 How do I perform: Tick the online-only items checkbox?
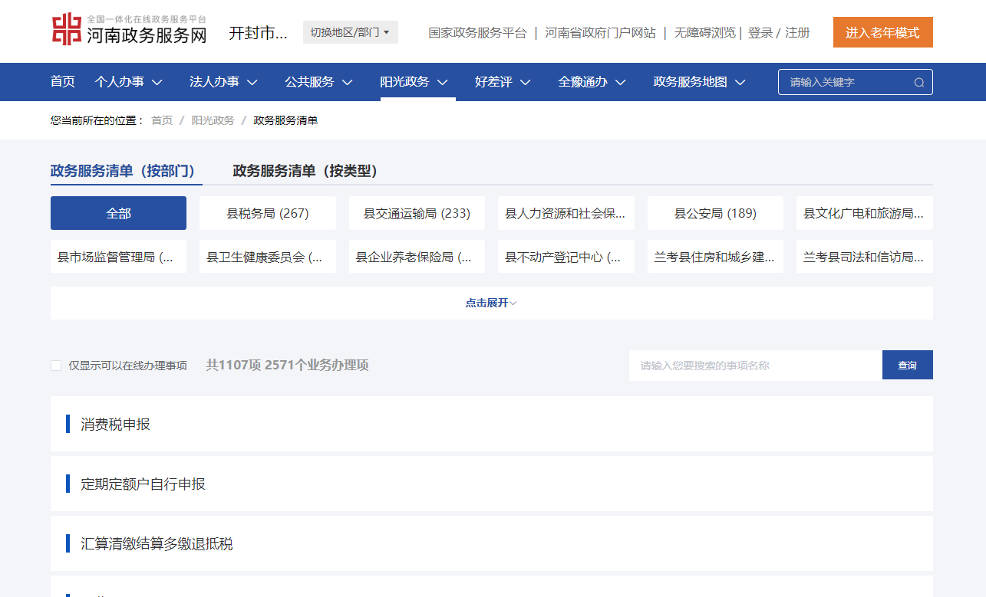pos(56,366)
